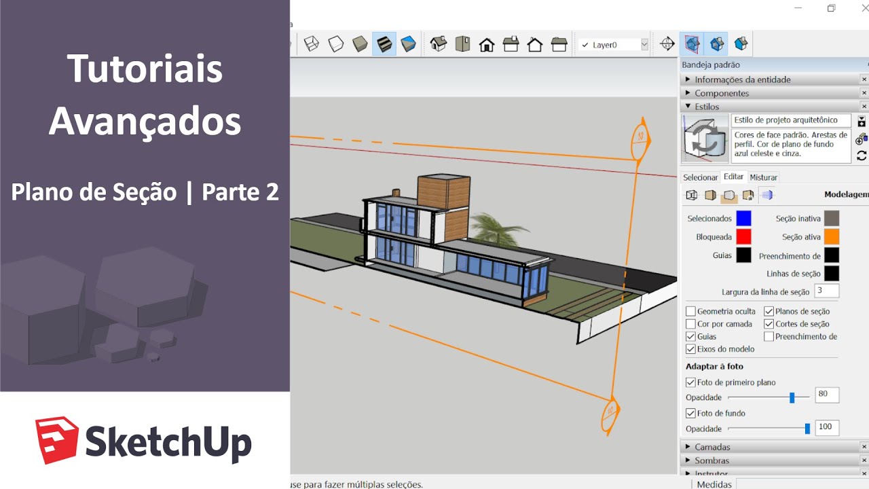The width and height of the screenshot is (869, 489).
Task: Close the Informações da entidade panel
Action: point(864,79)
